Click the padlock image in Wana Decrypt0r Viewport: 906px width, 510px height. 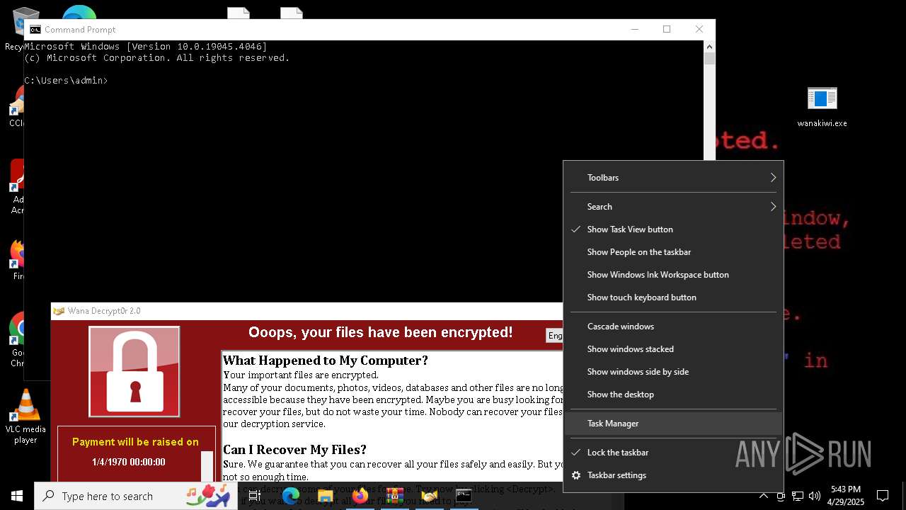click(x=134, y=372)
